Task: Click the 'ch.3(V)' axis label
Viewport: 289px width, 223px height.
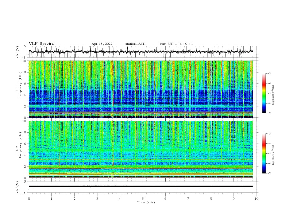Action: [x=18, y=187]
